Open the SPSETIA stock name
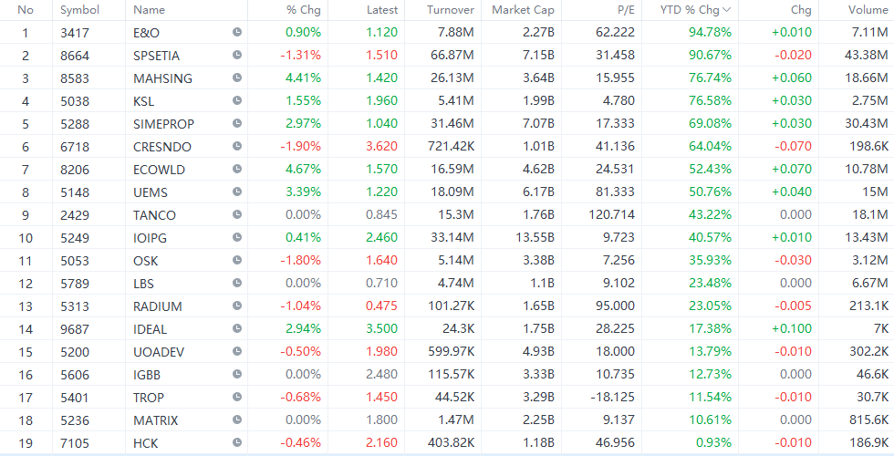Viewport: 894px width, 456px height. [x=156, y=56]
